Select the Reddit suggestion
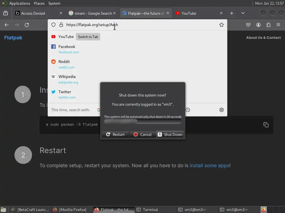 pos(137,64)
